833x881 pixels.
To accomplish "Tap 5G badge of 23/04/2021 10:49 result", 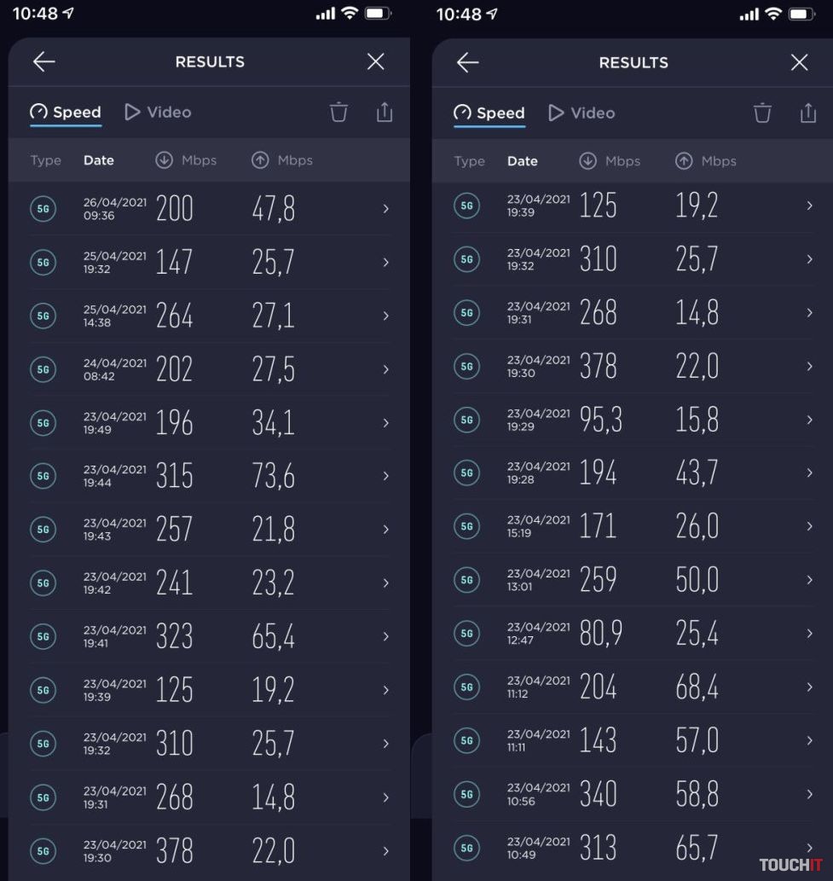I will (x=466, y=848).
